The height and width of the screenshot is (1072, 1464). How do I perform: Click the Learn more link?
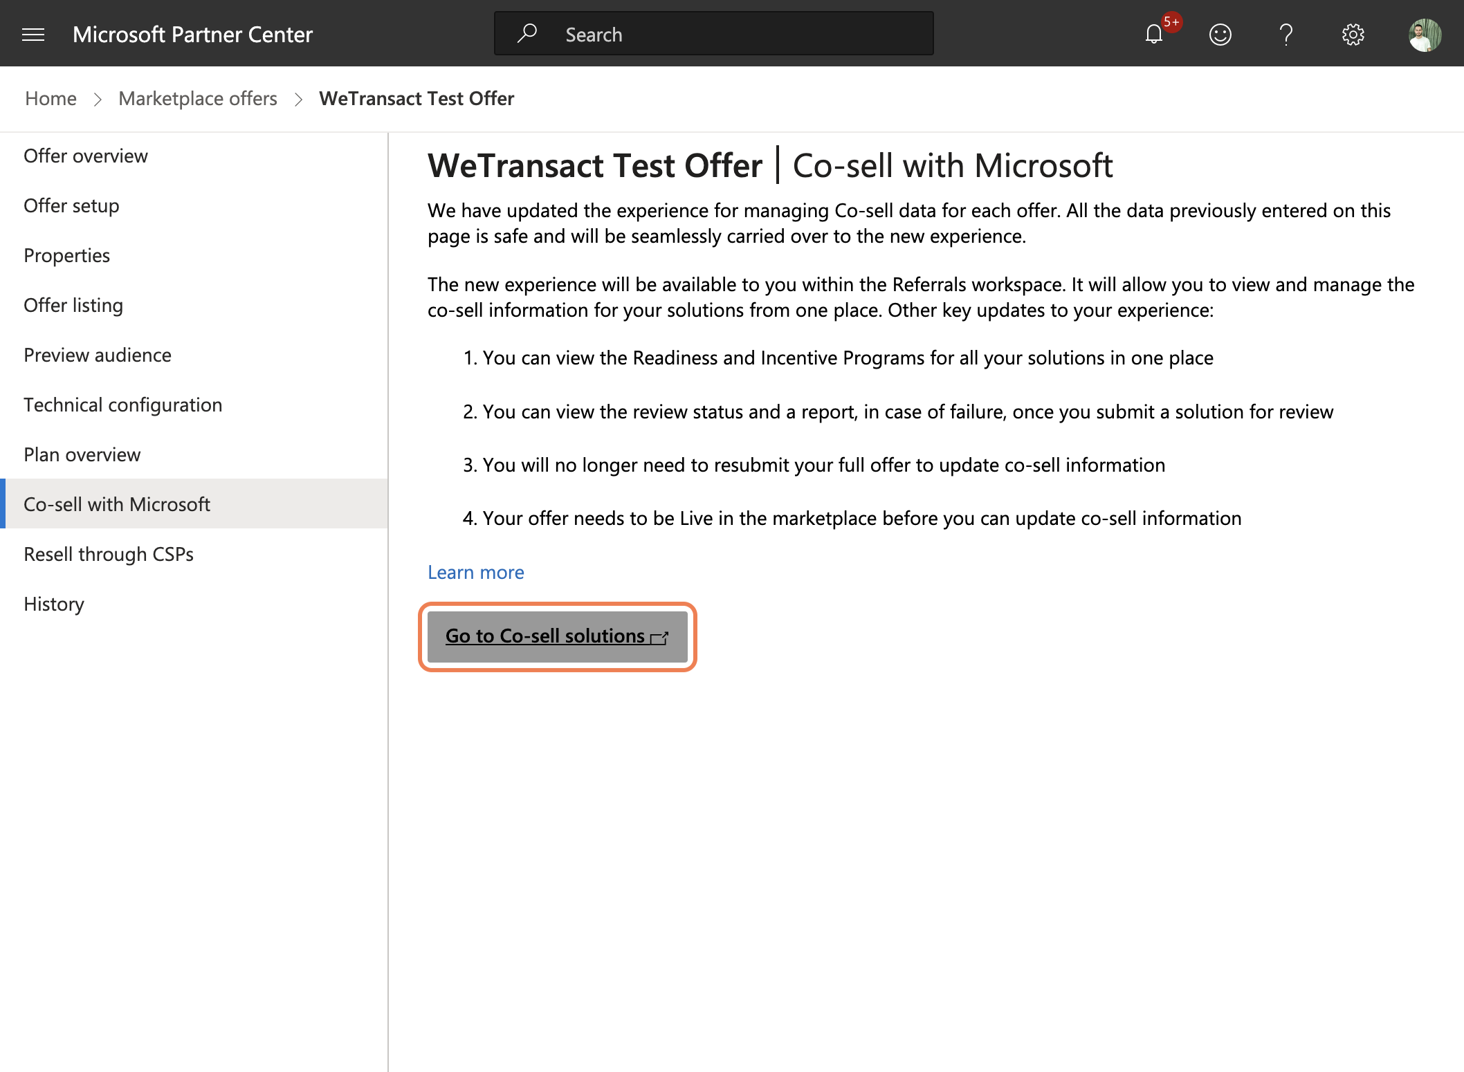476,572
